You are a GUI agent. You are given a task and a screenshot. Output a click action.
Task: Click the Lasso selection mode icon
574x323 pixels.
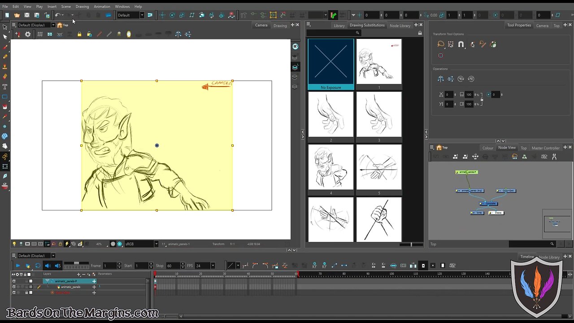pyautogui.click(x=441, y=44)
